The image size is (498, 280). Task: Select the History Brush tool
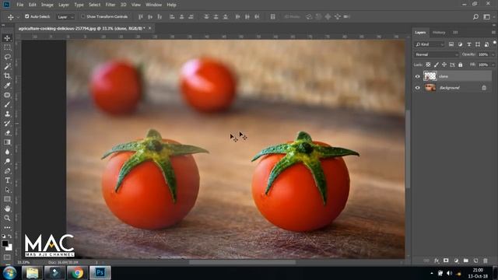click(7, 124)
